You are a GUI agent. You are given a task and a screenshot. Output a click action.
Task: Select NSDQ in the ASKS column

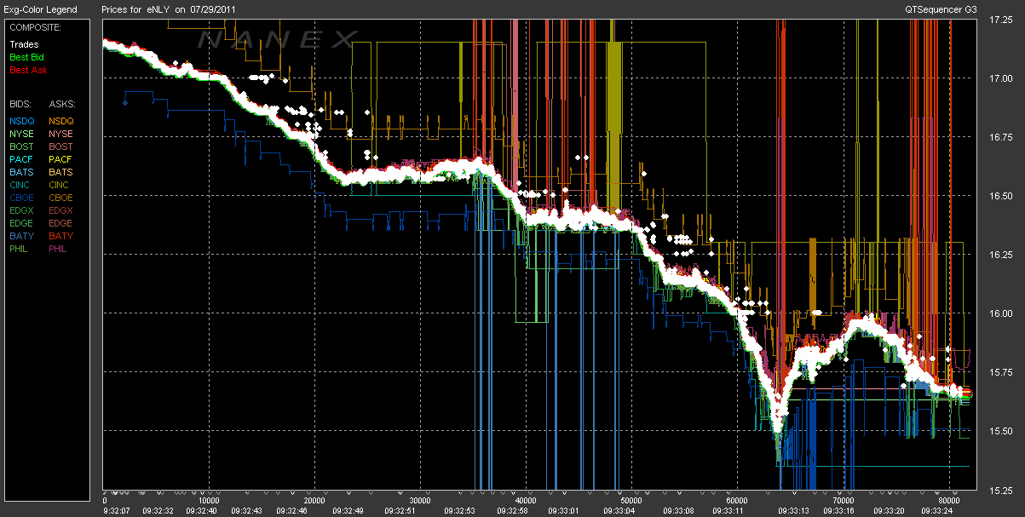pos(60,121)
